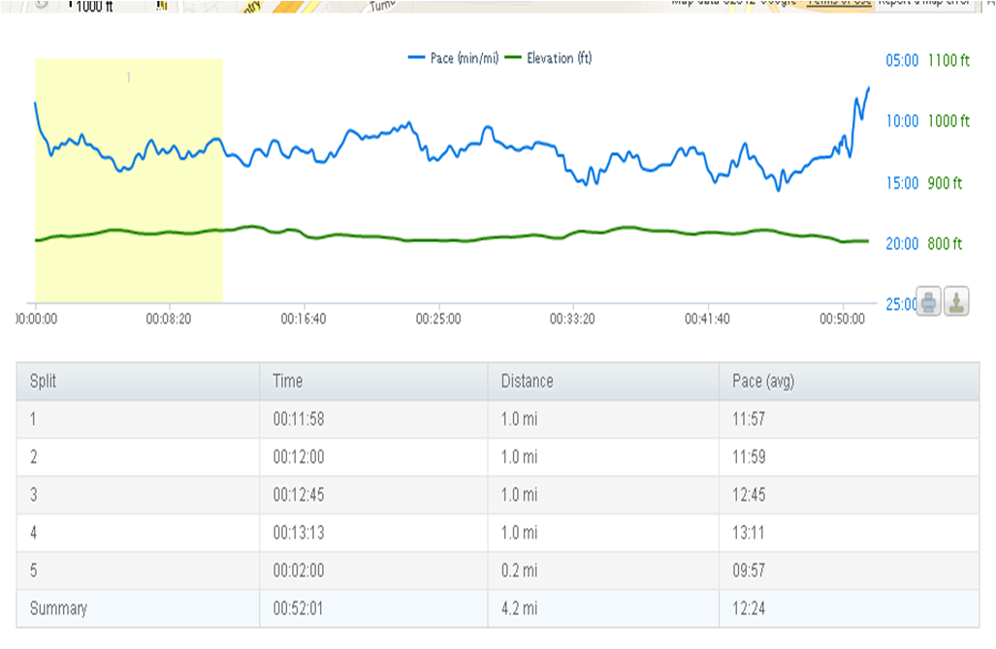This screenshot has height=649, width=996.
Task: Sort by the Time column header
Action: [288, 382]
